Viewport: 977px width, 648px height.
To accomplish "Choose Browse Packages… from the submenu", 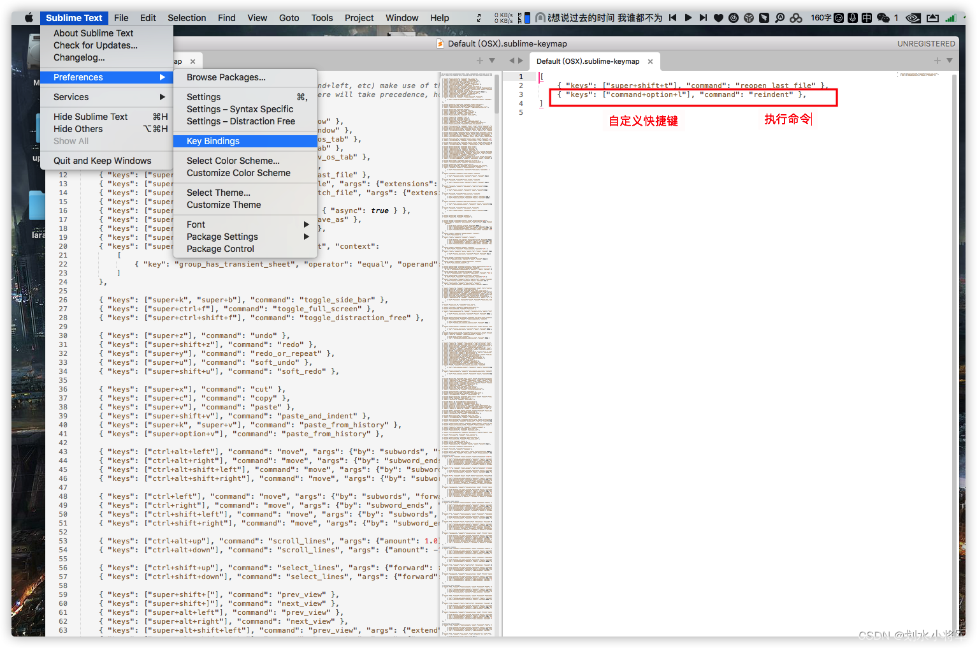I will pos(245,77).
